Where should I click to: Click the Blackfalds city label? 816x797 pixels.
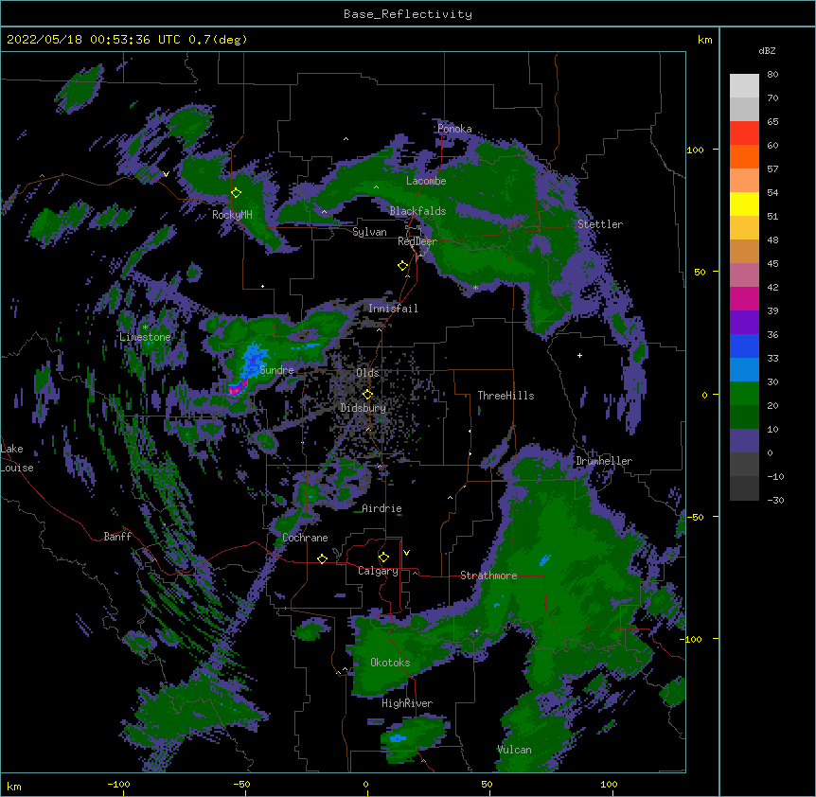tap(417, 211)
